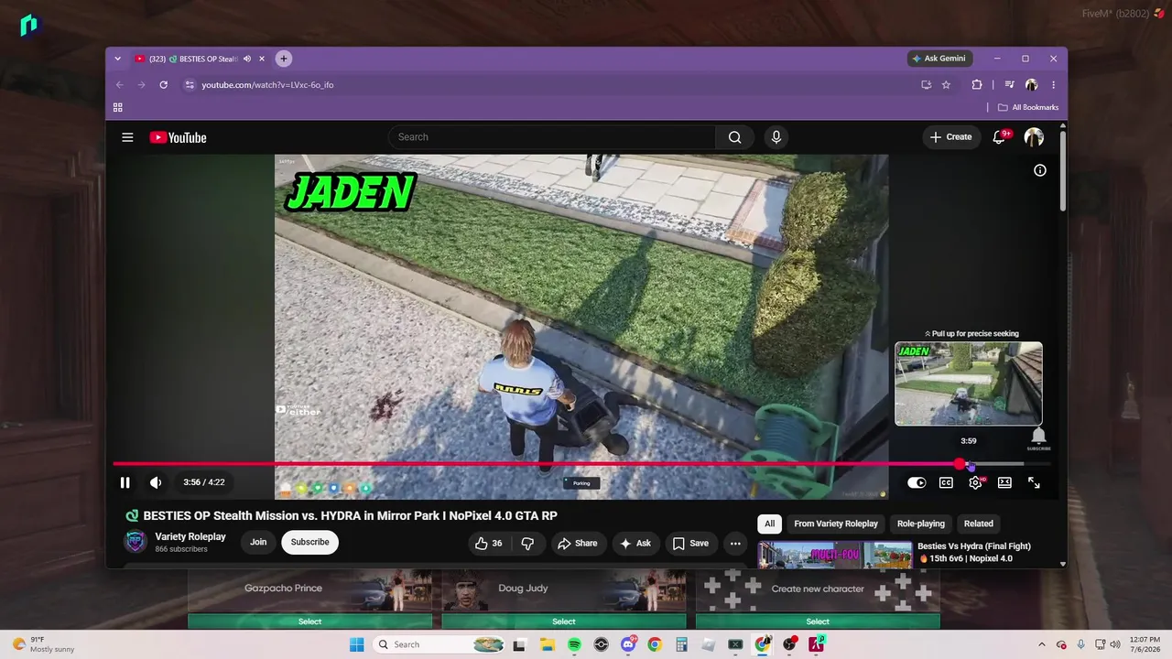View site information icon in the address bar
This screenshot has height=659, width=1172.
point(190,85)
